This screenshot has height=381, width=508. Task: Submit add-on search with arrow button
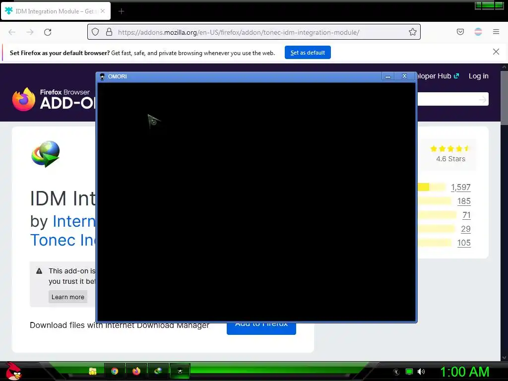pos(482,99)
